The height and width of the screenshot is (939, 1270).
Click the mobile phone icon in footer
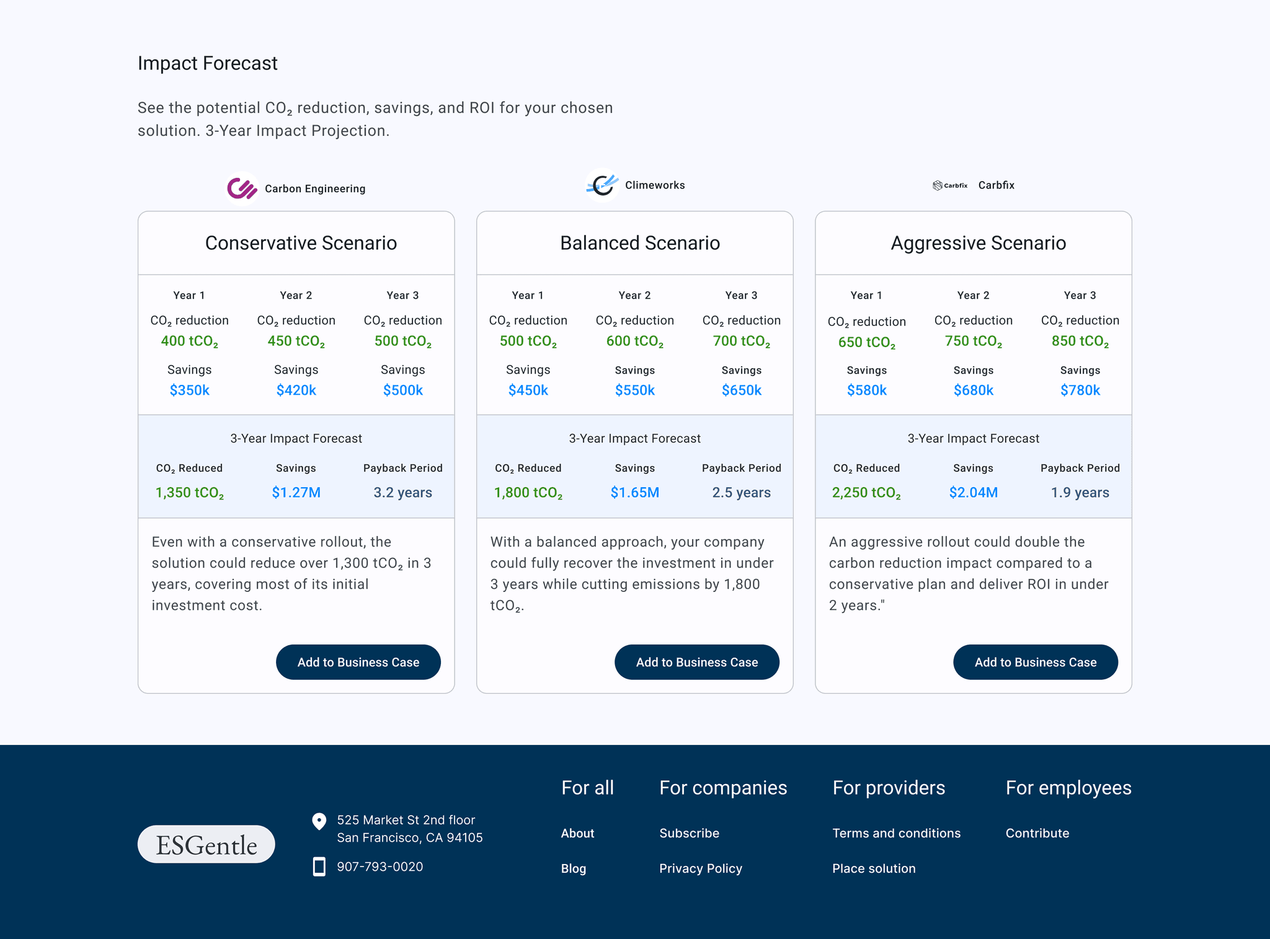[x=319, y=866]
